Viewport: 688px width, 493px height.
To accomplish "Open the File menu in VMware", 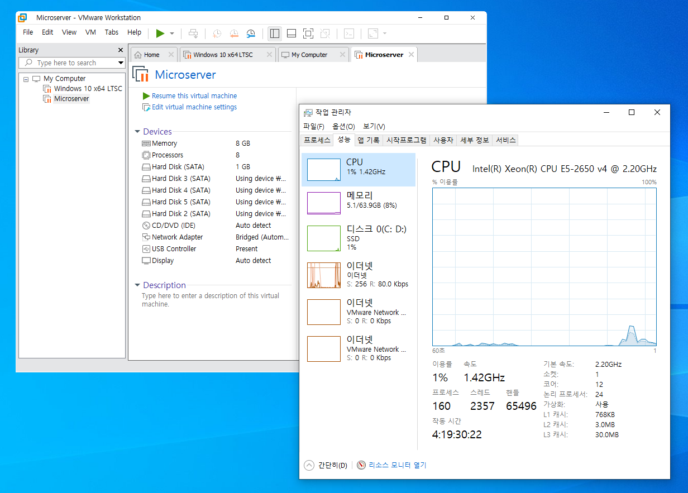I will 28,32.
